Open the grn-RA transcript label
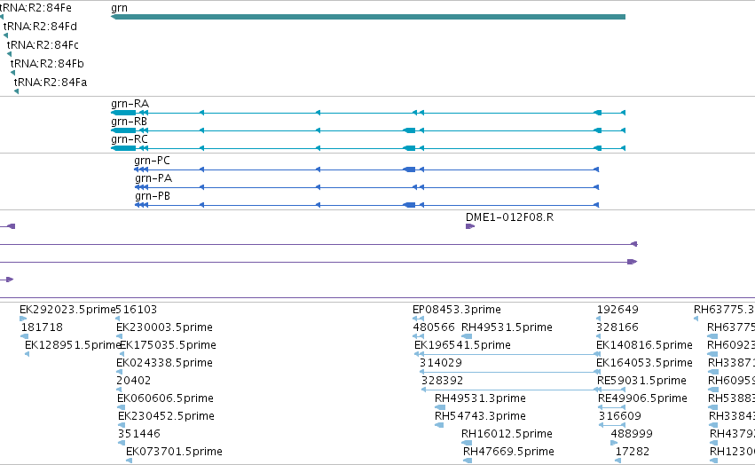This screenshot has width=755, height=465. point(130,104)
